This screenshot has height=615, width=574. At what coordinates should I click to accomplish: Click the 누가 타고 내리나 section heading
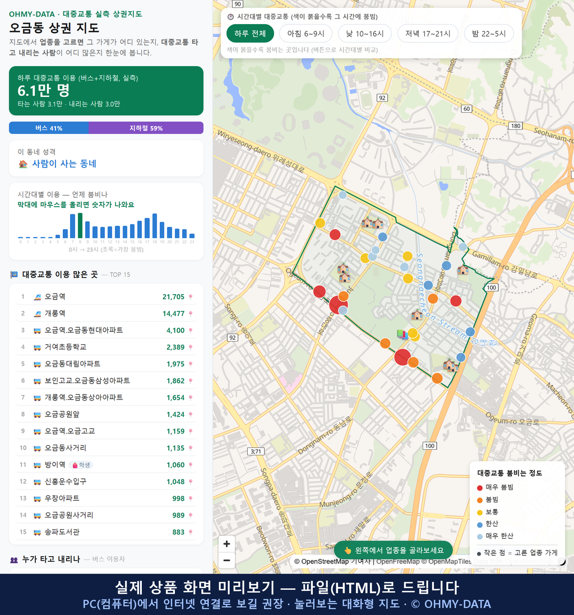click(51, 560)
